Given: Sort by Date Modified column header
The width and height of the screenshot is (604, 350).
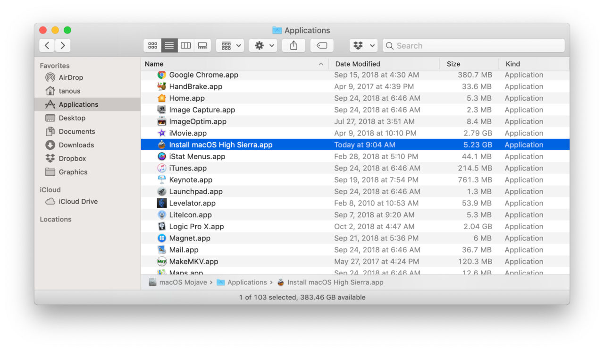Looking at the screenshot, I should (384, 64).
